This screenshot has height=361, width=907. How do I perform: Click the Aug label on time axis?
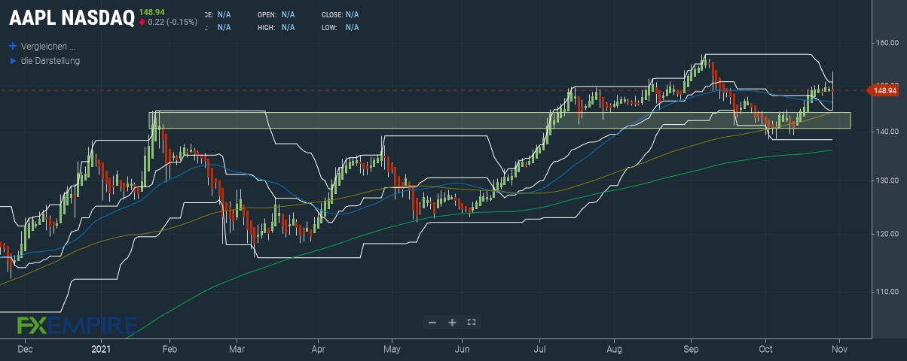[x=615, y=349]
